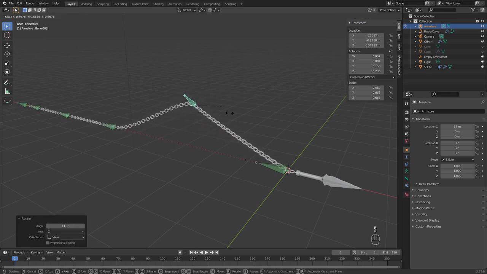Image resolution: width=487 pixels, height=274 pixels.
Task: Open the rotate Axis Z dropdown
Action: (65, 232)
